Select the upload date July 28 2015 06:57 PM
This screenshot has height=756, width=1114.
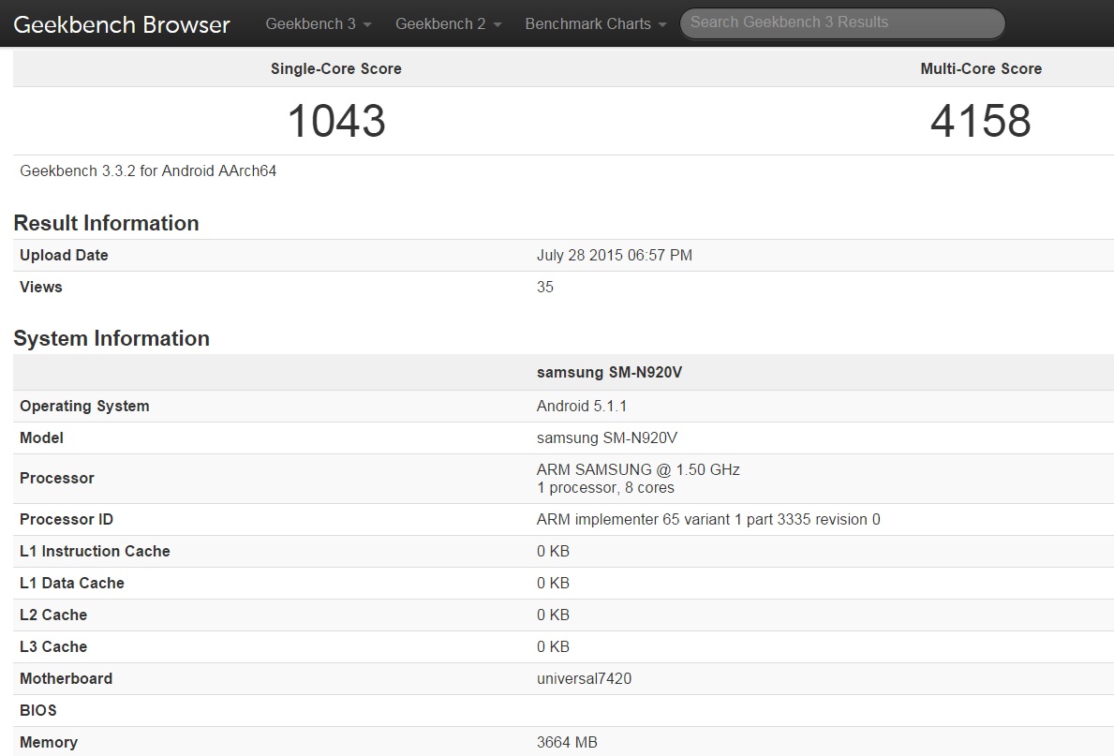[x=614, y=255]
